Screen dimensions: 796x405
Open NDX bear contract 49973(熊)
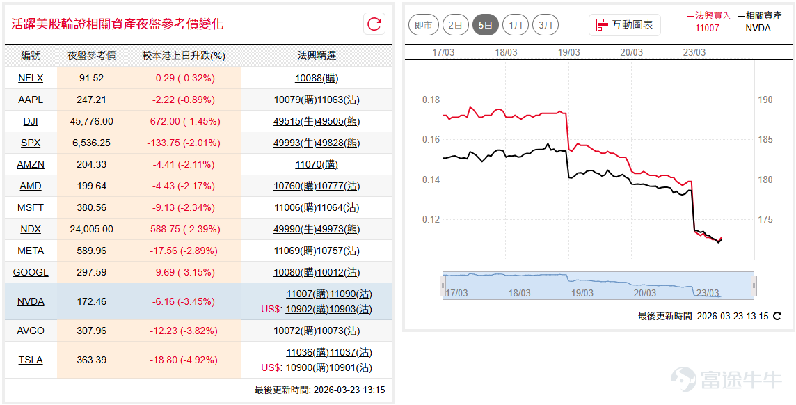(338, 230)
